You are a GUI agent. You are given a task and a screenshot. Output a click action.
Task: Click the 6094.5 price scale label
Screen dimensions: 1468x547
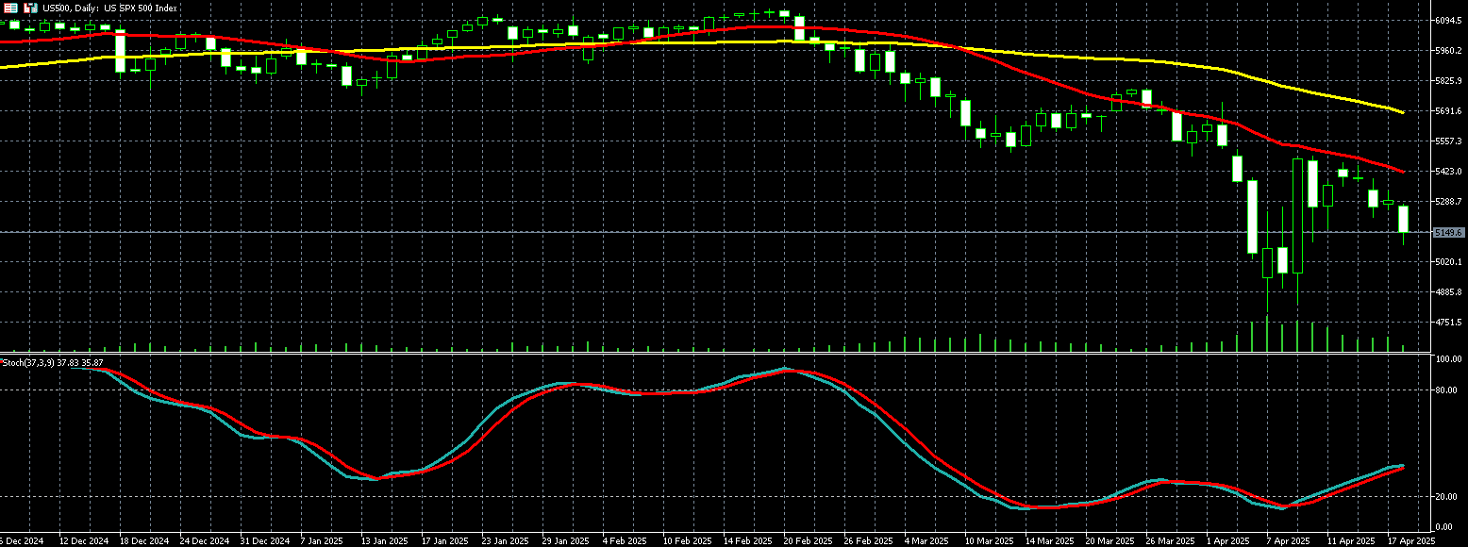tap(1448, 20)
